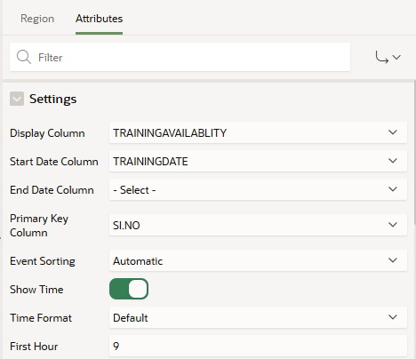Viewport: 416px width, 359px height.
Task: Collapse the Settings section
Action: pyautogui.click(x=17, y=99)
